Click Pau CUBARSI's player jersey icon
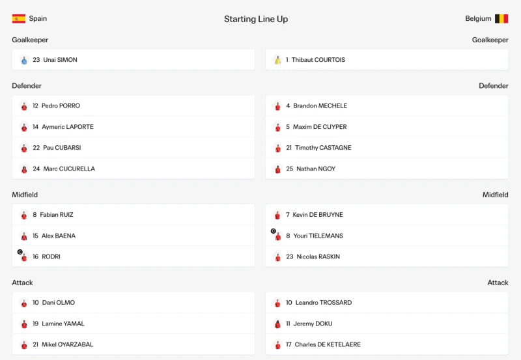This screenshot has height=360, width=521. 24,148
